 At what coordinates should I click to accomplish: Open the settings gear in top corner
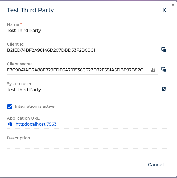coord(173,5)
